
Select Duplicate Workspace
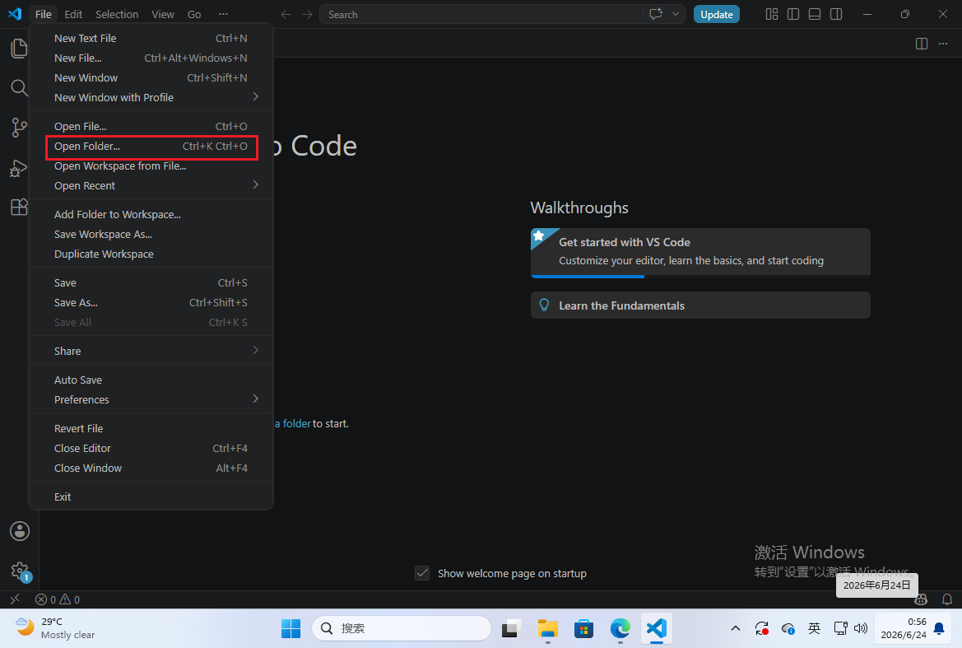[151, 254]
